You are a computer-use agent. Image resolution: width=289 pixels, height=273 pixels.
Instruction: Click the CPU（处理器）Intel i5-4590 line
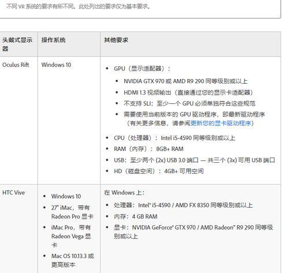175,138
